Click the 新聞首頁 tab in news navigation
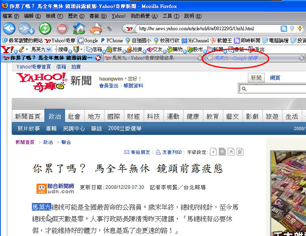Viewport: 306px width, 236px height. pos(28,116)
